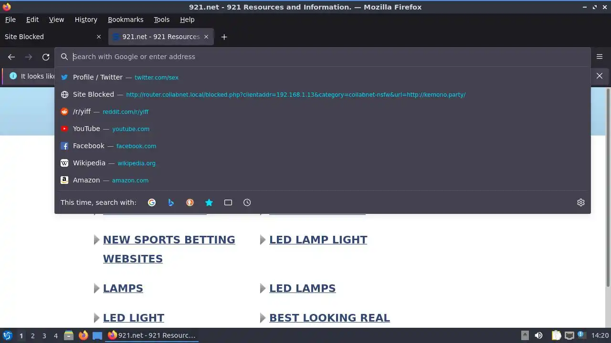The height and width of the screenshot is (343, 611).
Task: Switch to workspace 4
Action: 55,336
